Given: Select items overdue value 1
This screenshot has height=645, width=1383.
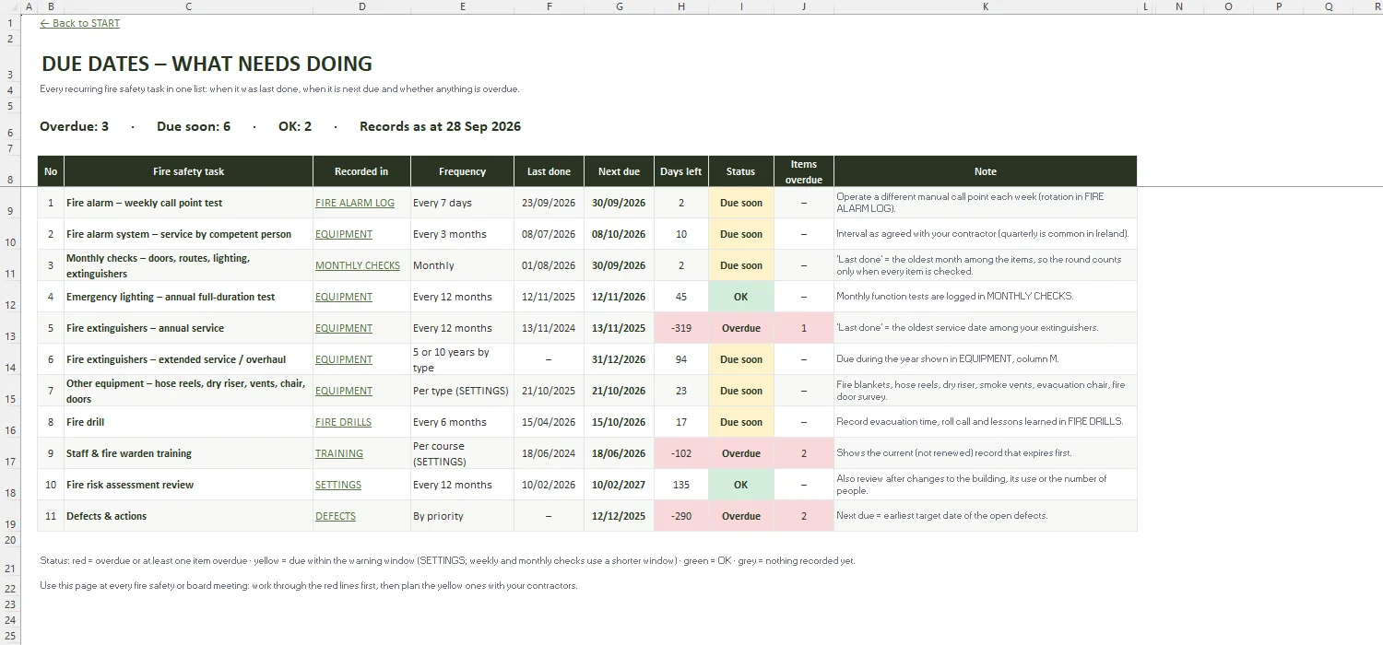Looking at the screenshot, I should [x=804, y=328].
